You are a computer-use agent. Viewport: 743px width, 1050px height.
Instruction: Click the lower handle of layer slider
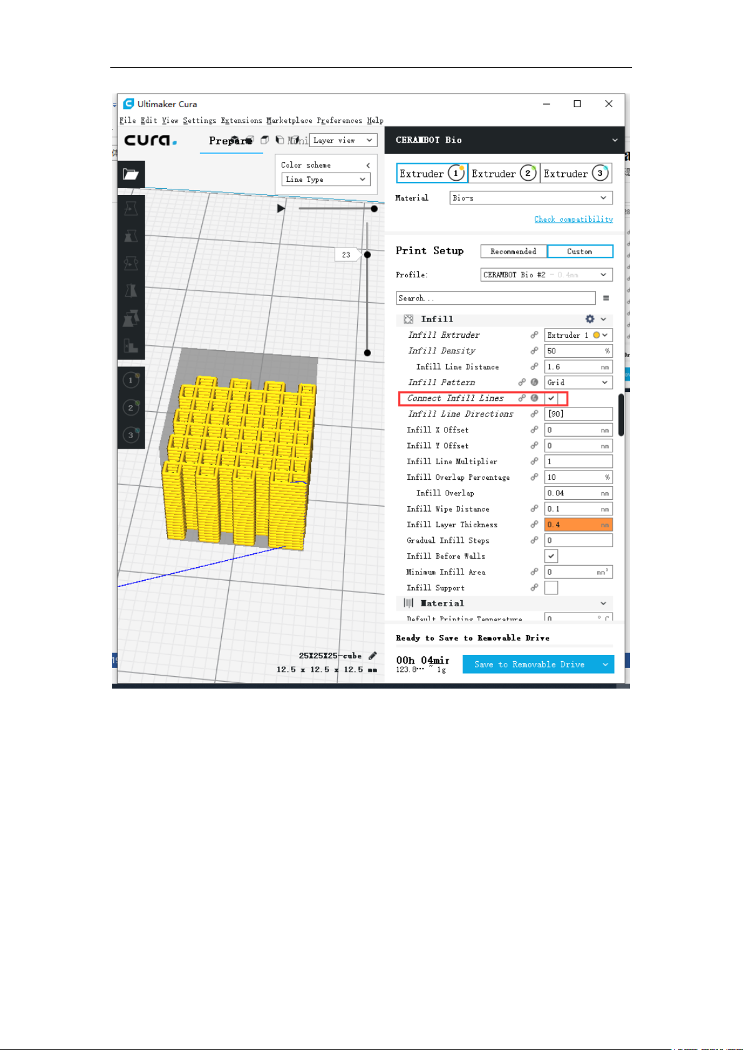coord(368,353)
